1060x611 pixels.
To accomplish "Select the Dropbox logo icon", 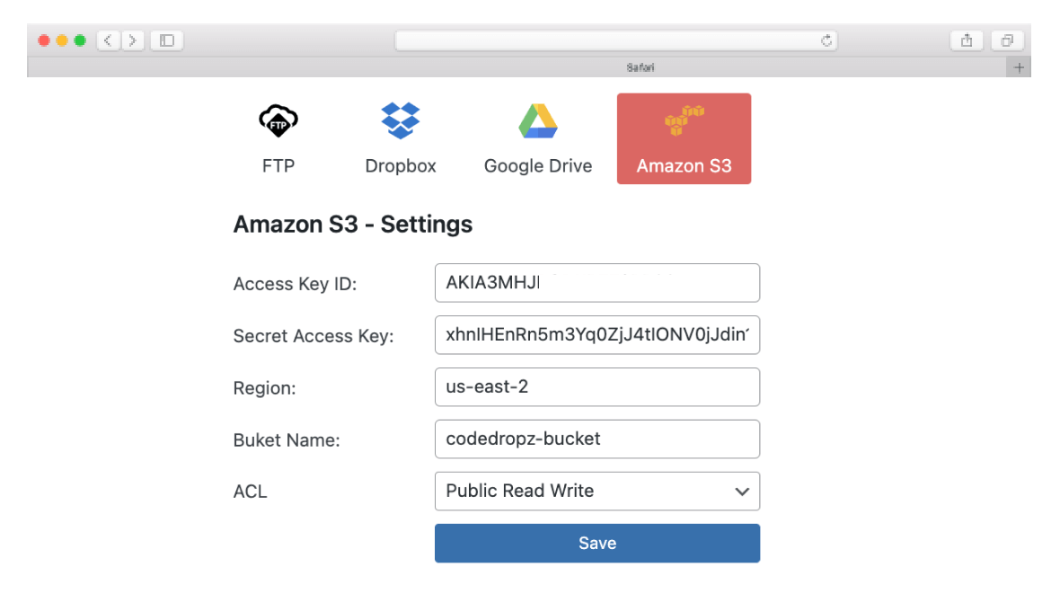I will click(401, 120).
